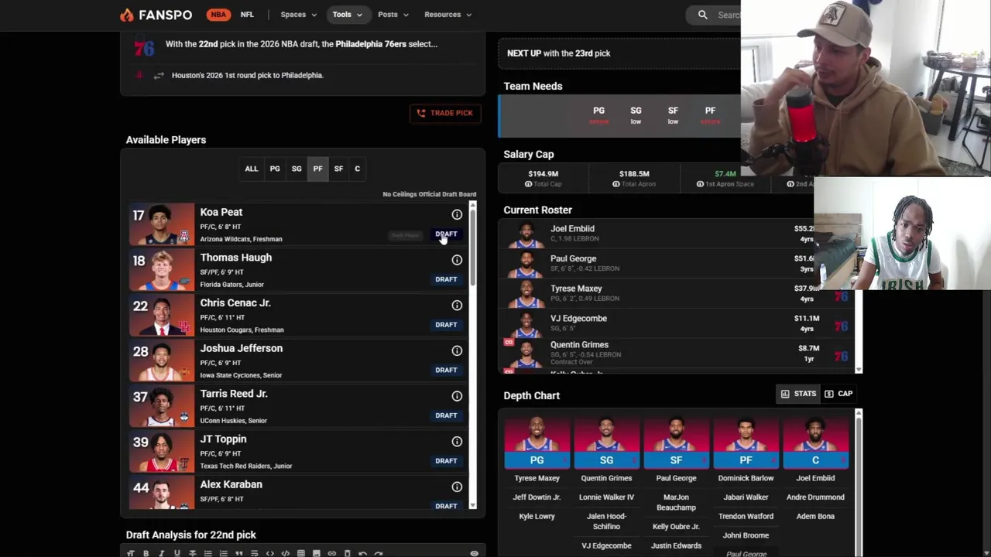This screenshot has height=557, width=991.
Task: Click Dominick Barlow in depth chart
Action: (x=746, y=478)
